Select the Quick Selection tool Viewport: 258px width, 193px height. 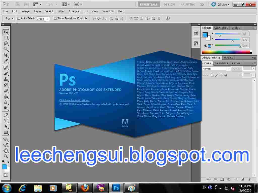tap(6, 49)
